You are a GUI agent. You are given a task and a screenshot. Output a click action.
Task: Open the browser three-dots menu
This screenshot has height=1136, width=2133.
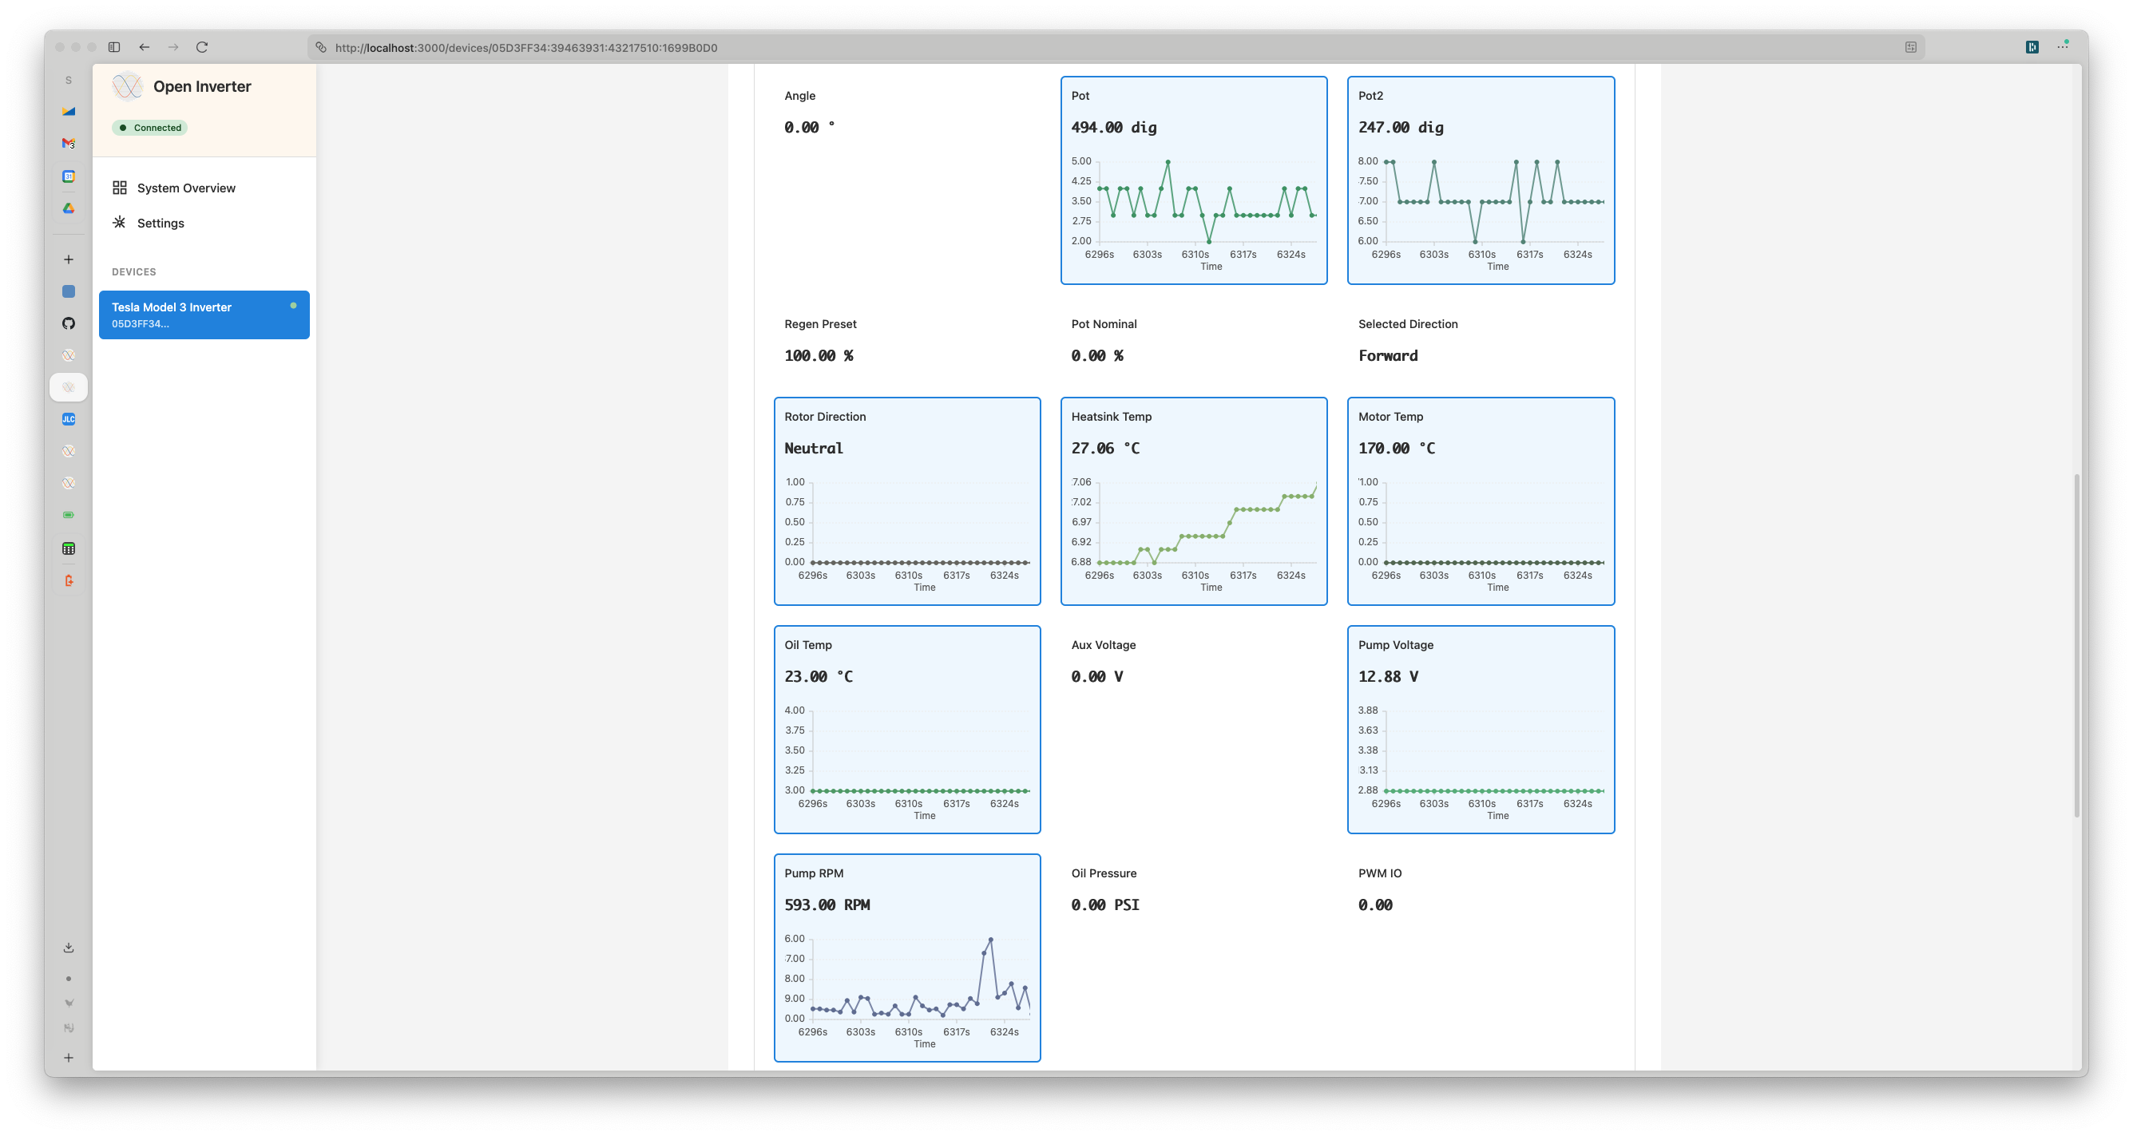(x=2062, y=47)
